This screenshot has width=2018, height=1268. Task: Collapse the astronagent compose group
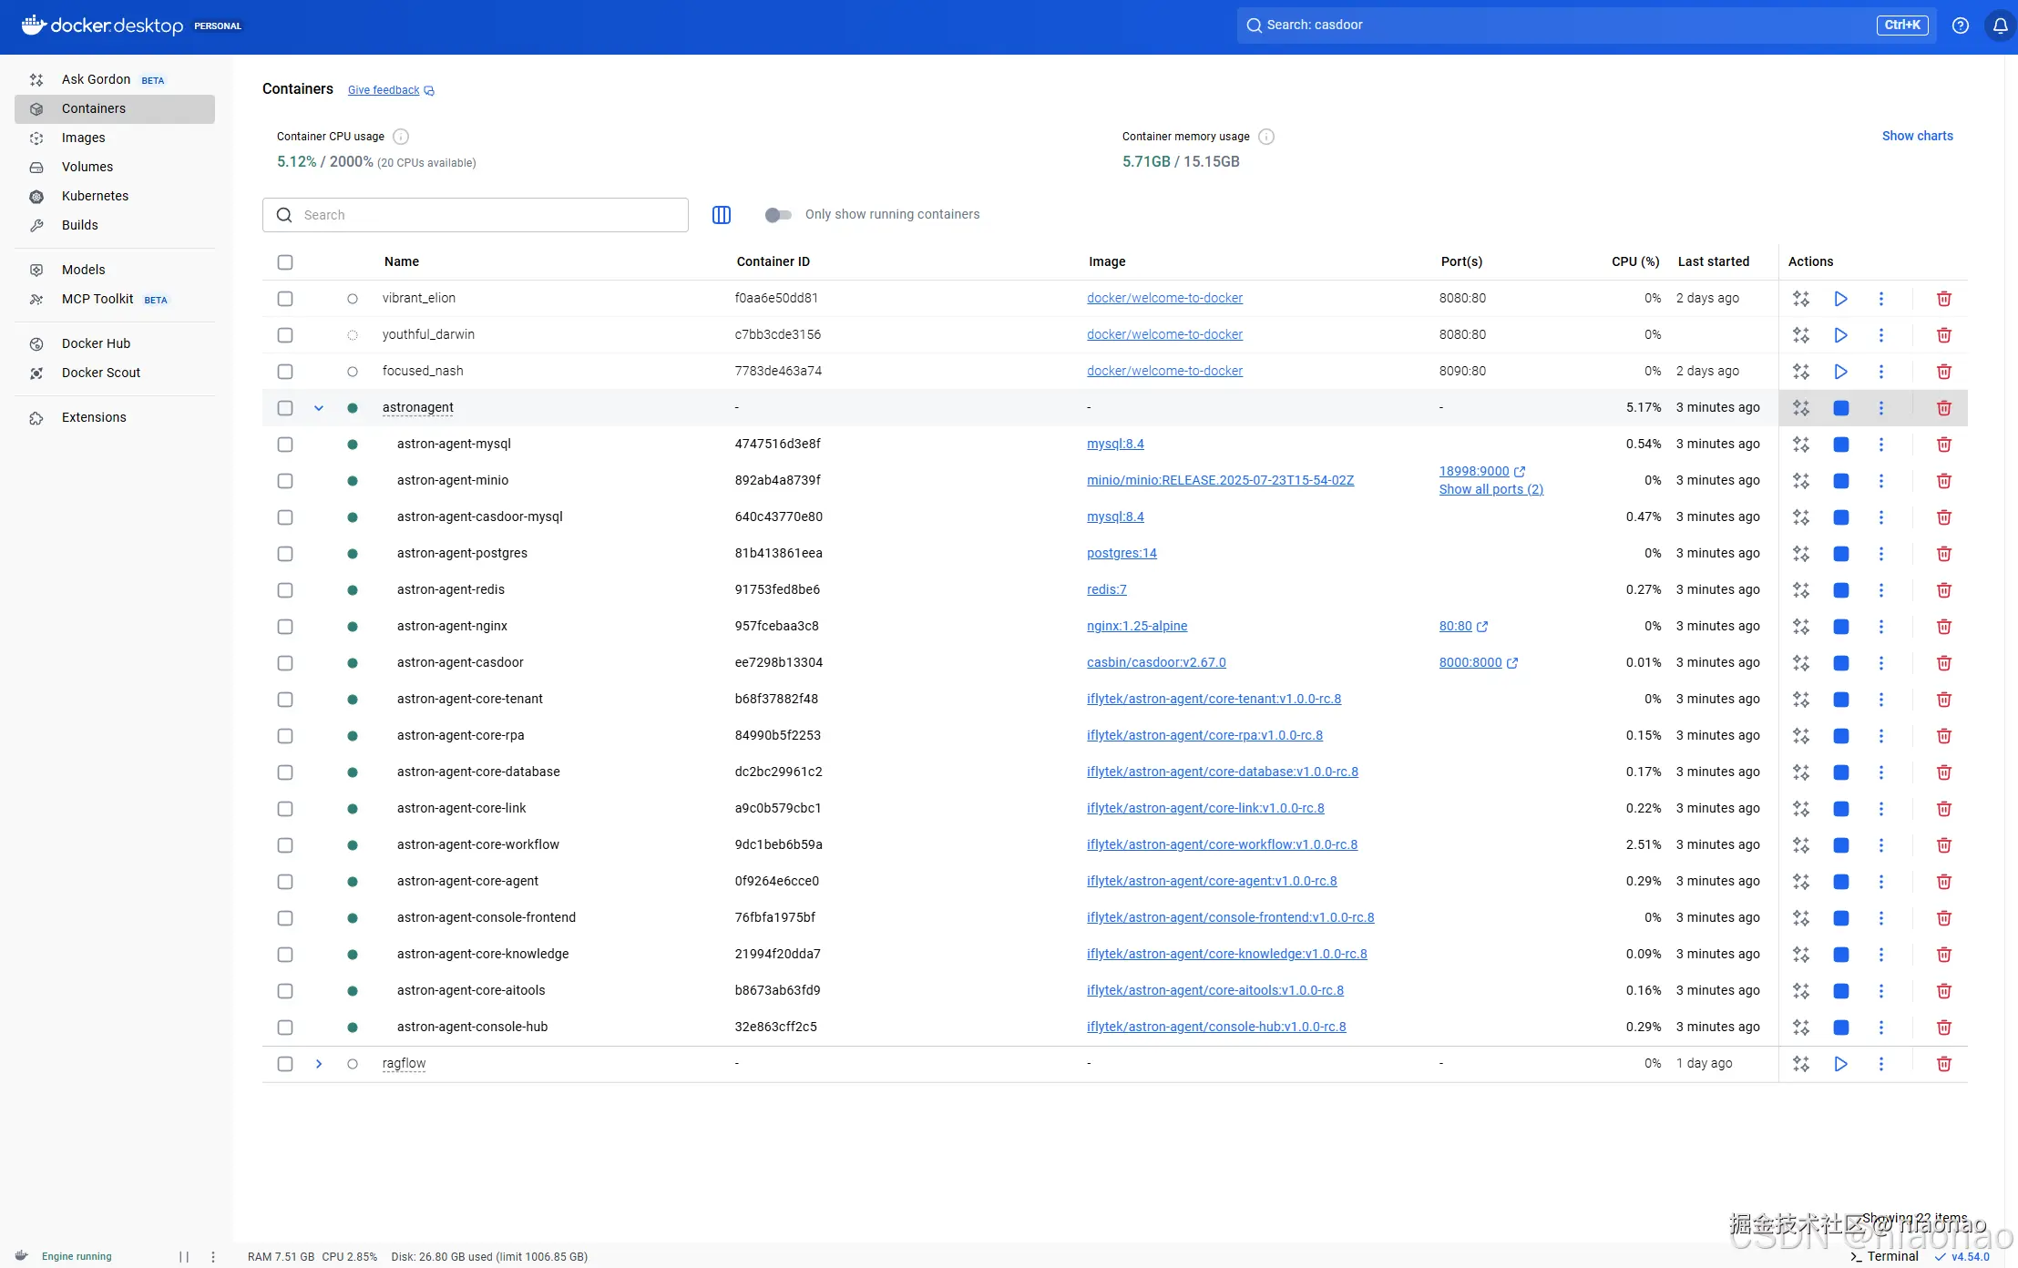pyautogui.click(x=319, y=408)
